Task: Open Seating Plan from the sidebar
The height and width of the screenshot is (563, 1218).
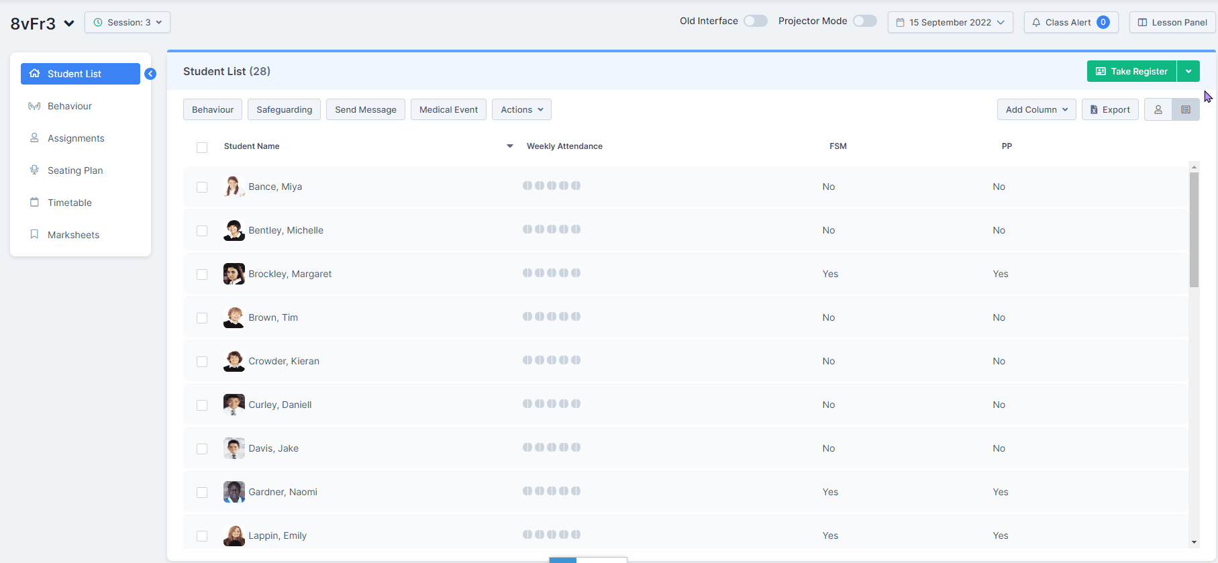Action: (x=74, y=170)
